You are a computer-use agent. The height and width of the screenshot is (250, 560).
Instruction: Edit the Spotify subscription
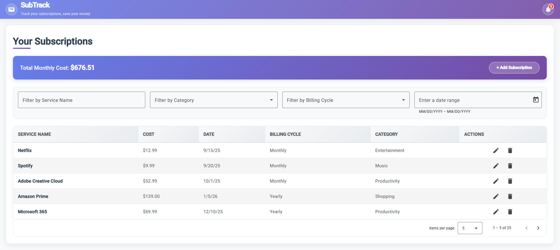click(x=496, y=166)
